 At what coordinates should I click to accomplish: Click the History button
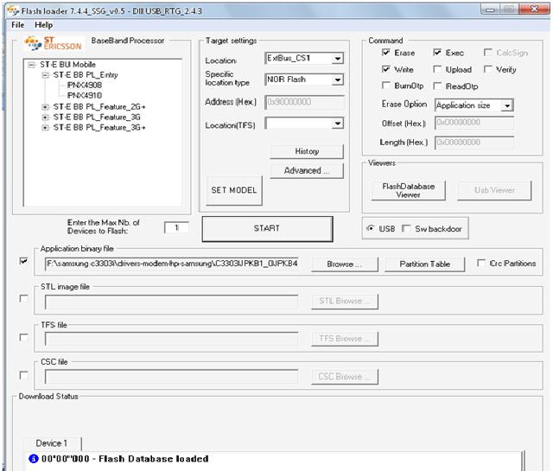coord(307,151)
